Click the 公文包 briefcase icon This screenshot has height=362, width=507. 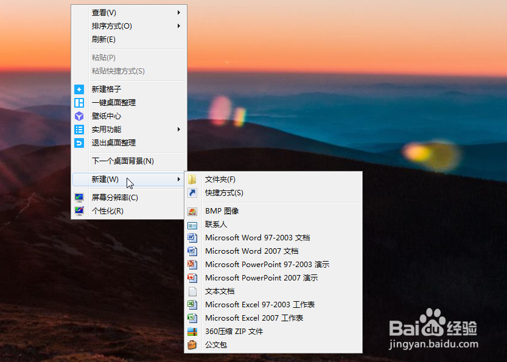tap(192, 345)
